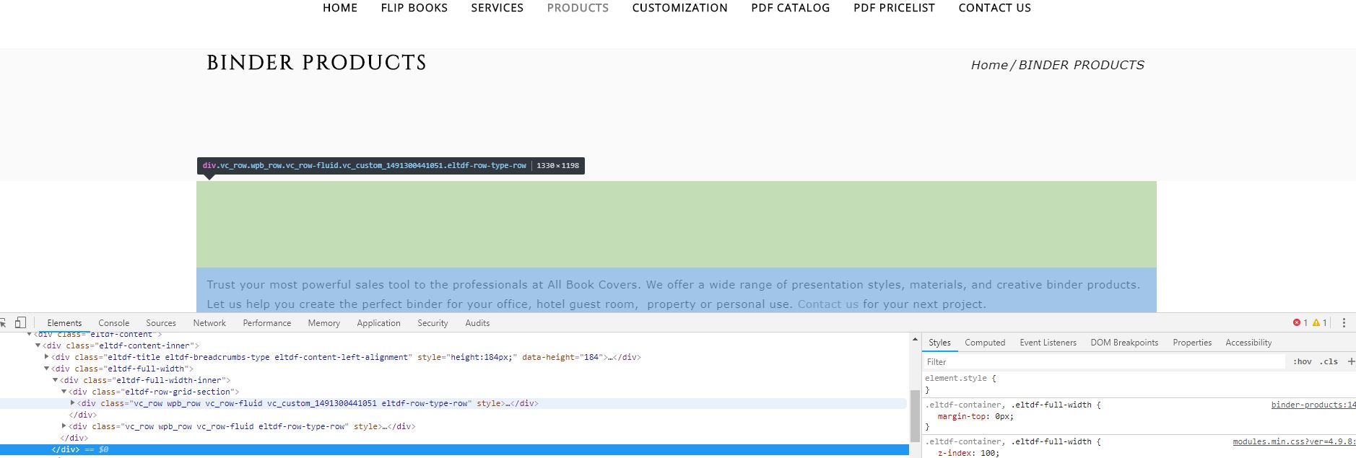Add new style rule plus icon
This screenshot has width=1356, height=458.
click(1351, 361)
